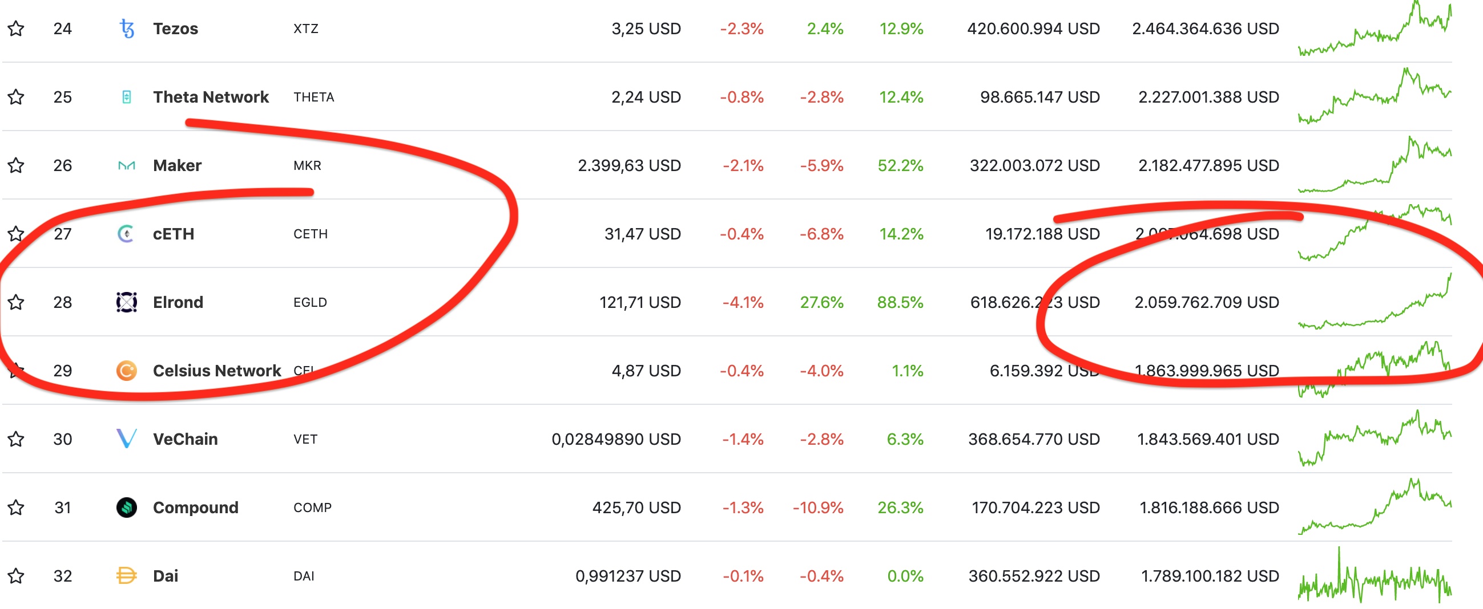Click the cETH logo icon
1483x609 pixels.
coord(126,233)
